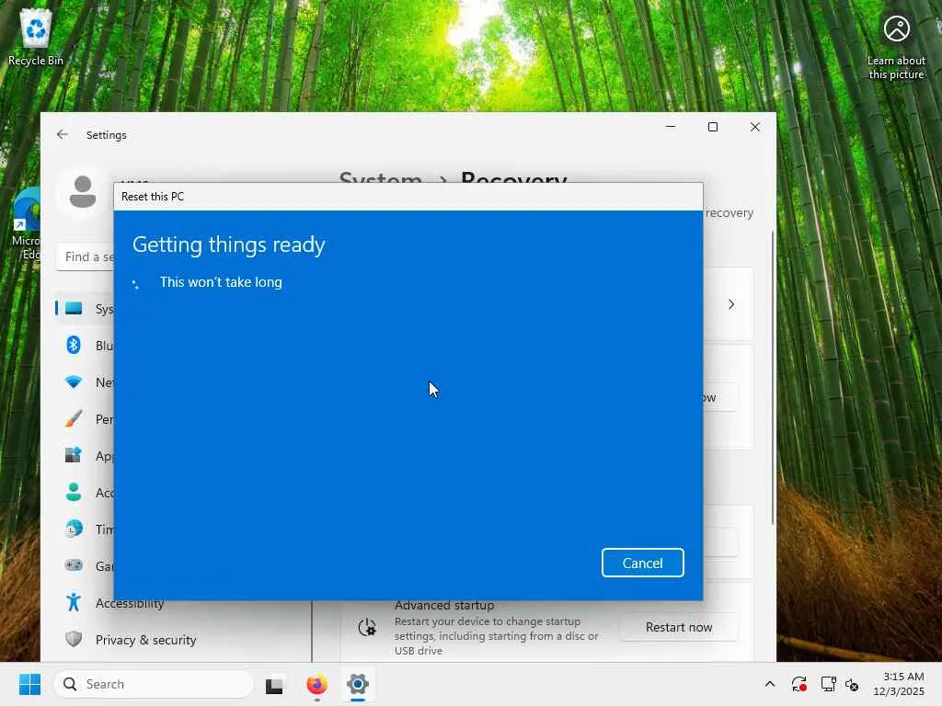
Task: Open Task View from the taskbar
Action: (x=274, y=684)
